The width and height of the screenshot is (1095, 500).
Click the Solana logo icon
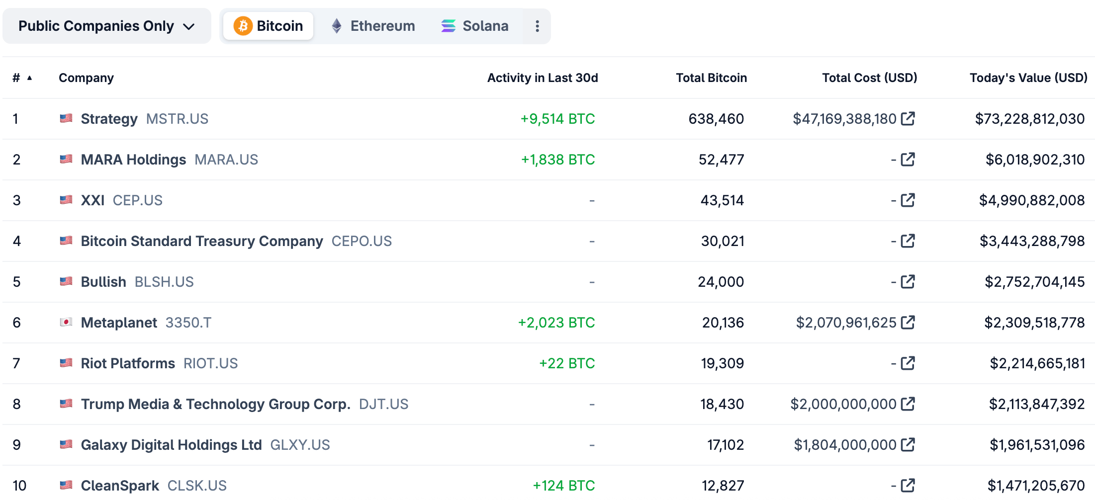tap(448, 26)
